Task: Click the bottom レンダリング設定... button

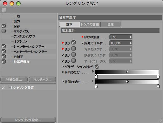Action: point(28,120)
